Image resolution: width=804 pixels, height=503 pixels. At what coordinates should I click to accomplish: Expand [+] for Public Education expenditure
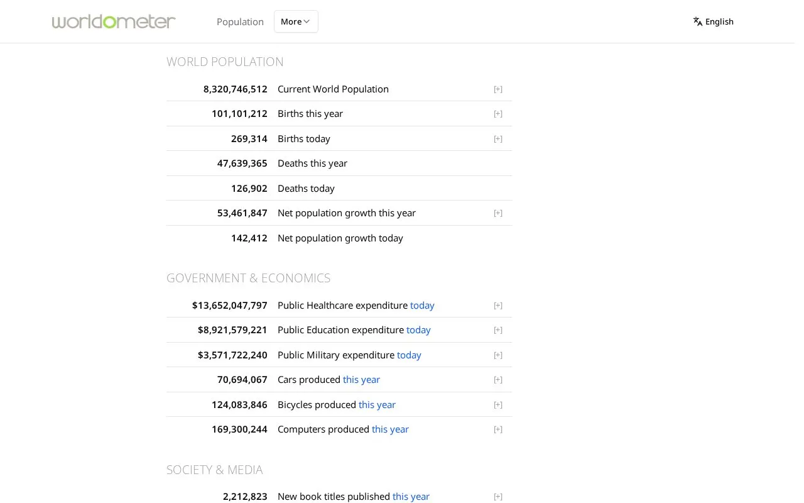498,330
